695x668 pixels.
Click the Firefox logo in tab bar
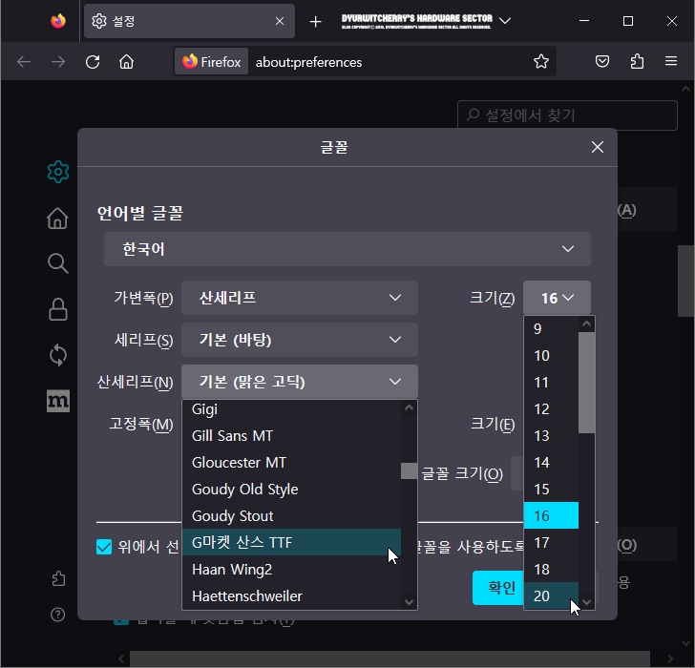click(x=58, y=21)
